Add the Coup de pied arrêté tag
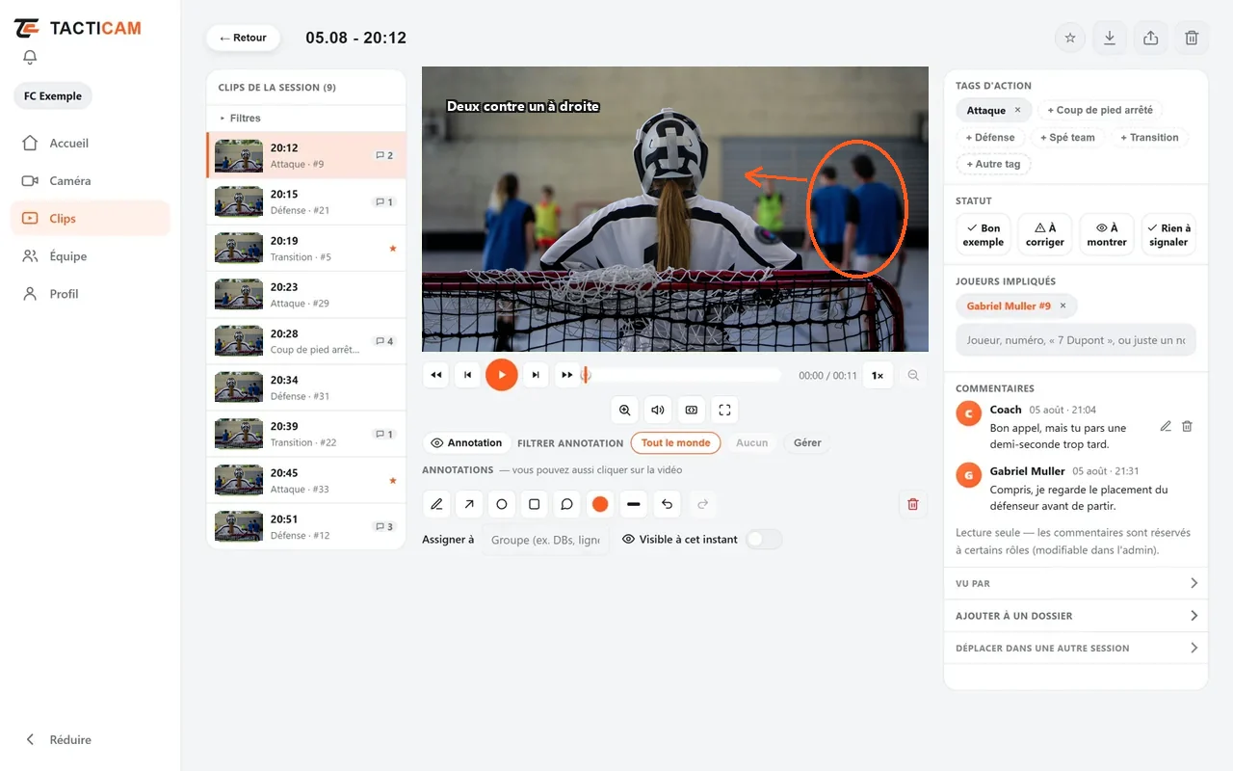Screen dimensions: 1233x771 coord(1100,110)
